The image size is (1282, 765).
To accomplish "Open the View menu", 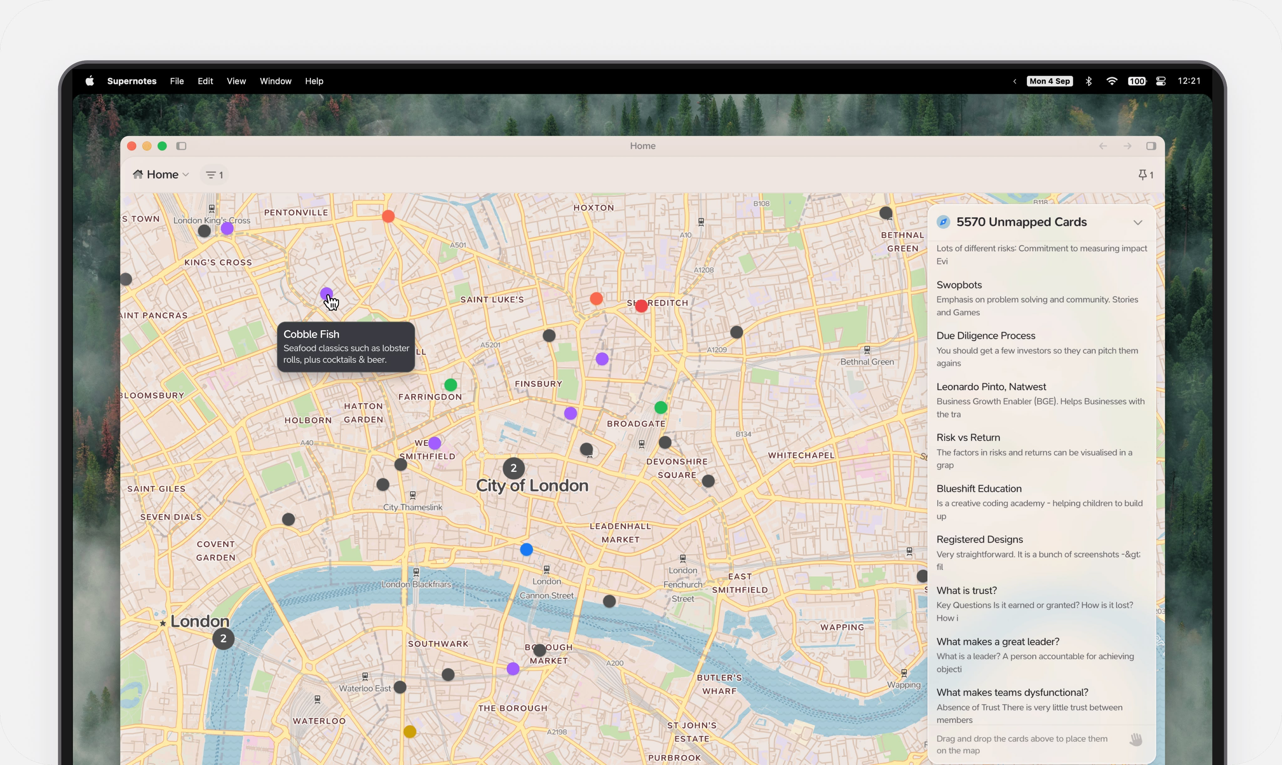I will point(236,81).
